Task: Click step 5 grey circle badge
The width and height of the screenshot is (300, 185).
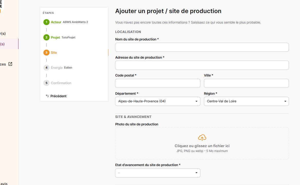Action: [x=46, y=83]
